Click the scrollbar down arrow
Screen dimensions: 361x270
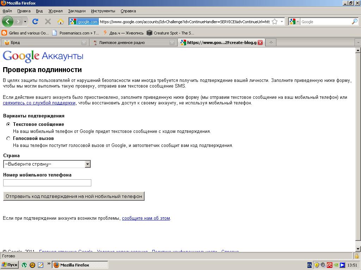pos(358,249)
